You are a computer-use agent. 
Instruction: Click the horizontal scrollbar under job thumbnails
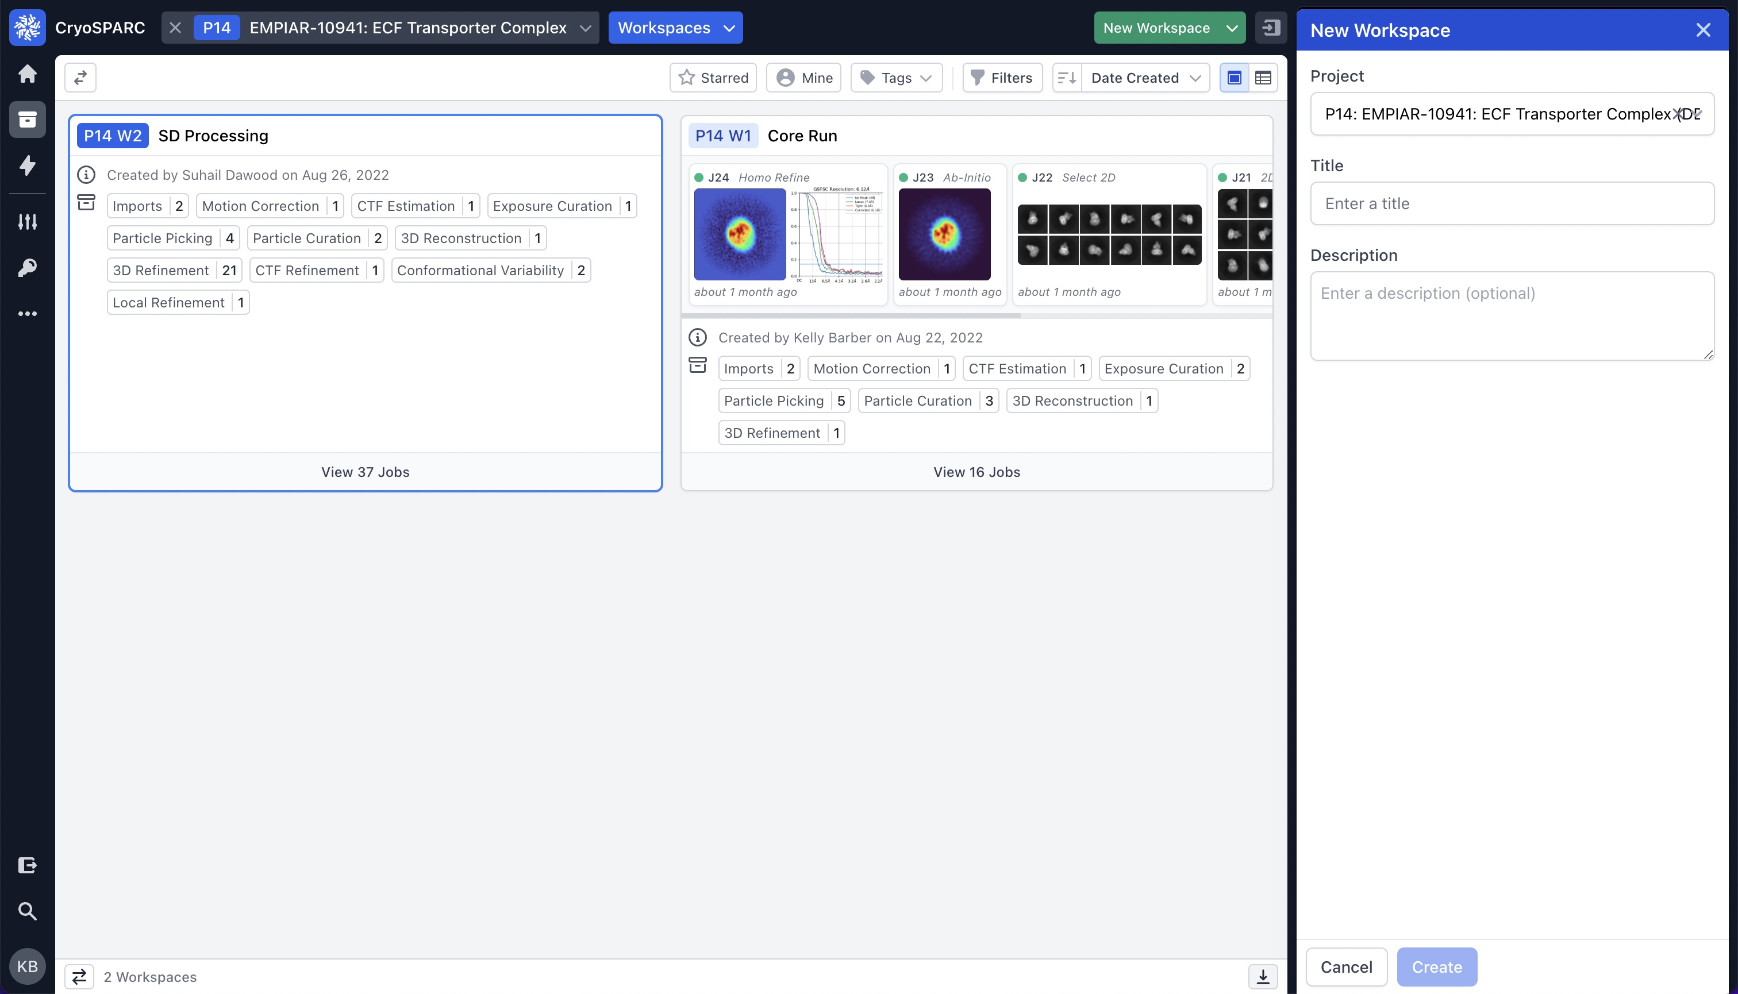coord(851,316)
